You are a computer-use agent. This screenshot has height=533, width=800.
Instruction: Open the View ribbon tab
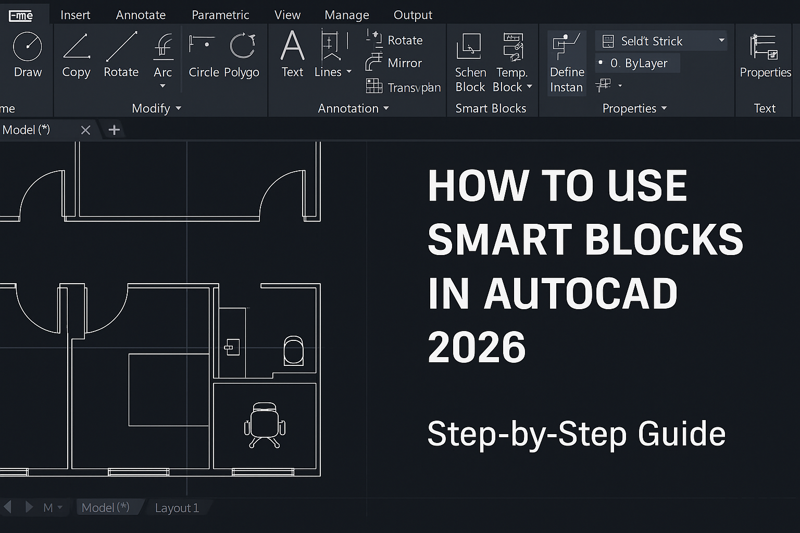point(287,15)
